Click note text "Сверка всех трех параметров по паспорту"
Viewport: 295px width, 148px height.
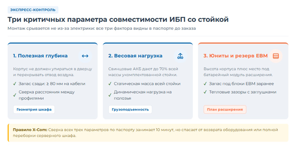click(x=91, y=130)
